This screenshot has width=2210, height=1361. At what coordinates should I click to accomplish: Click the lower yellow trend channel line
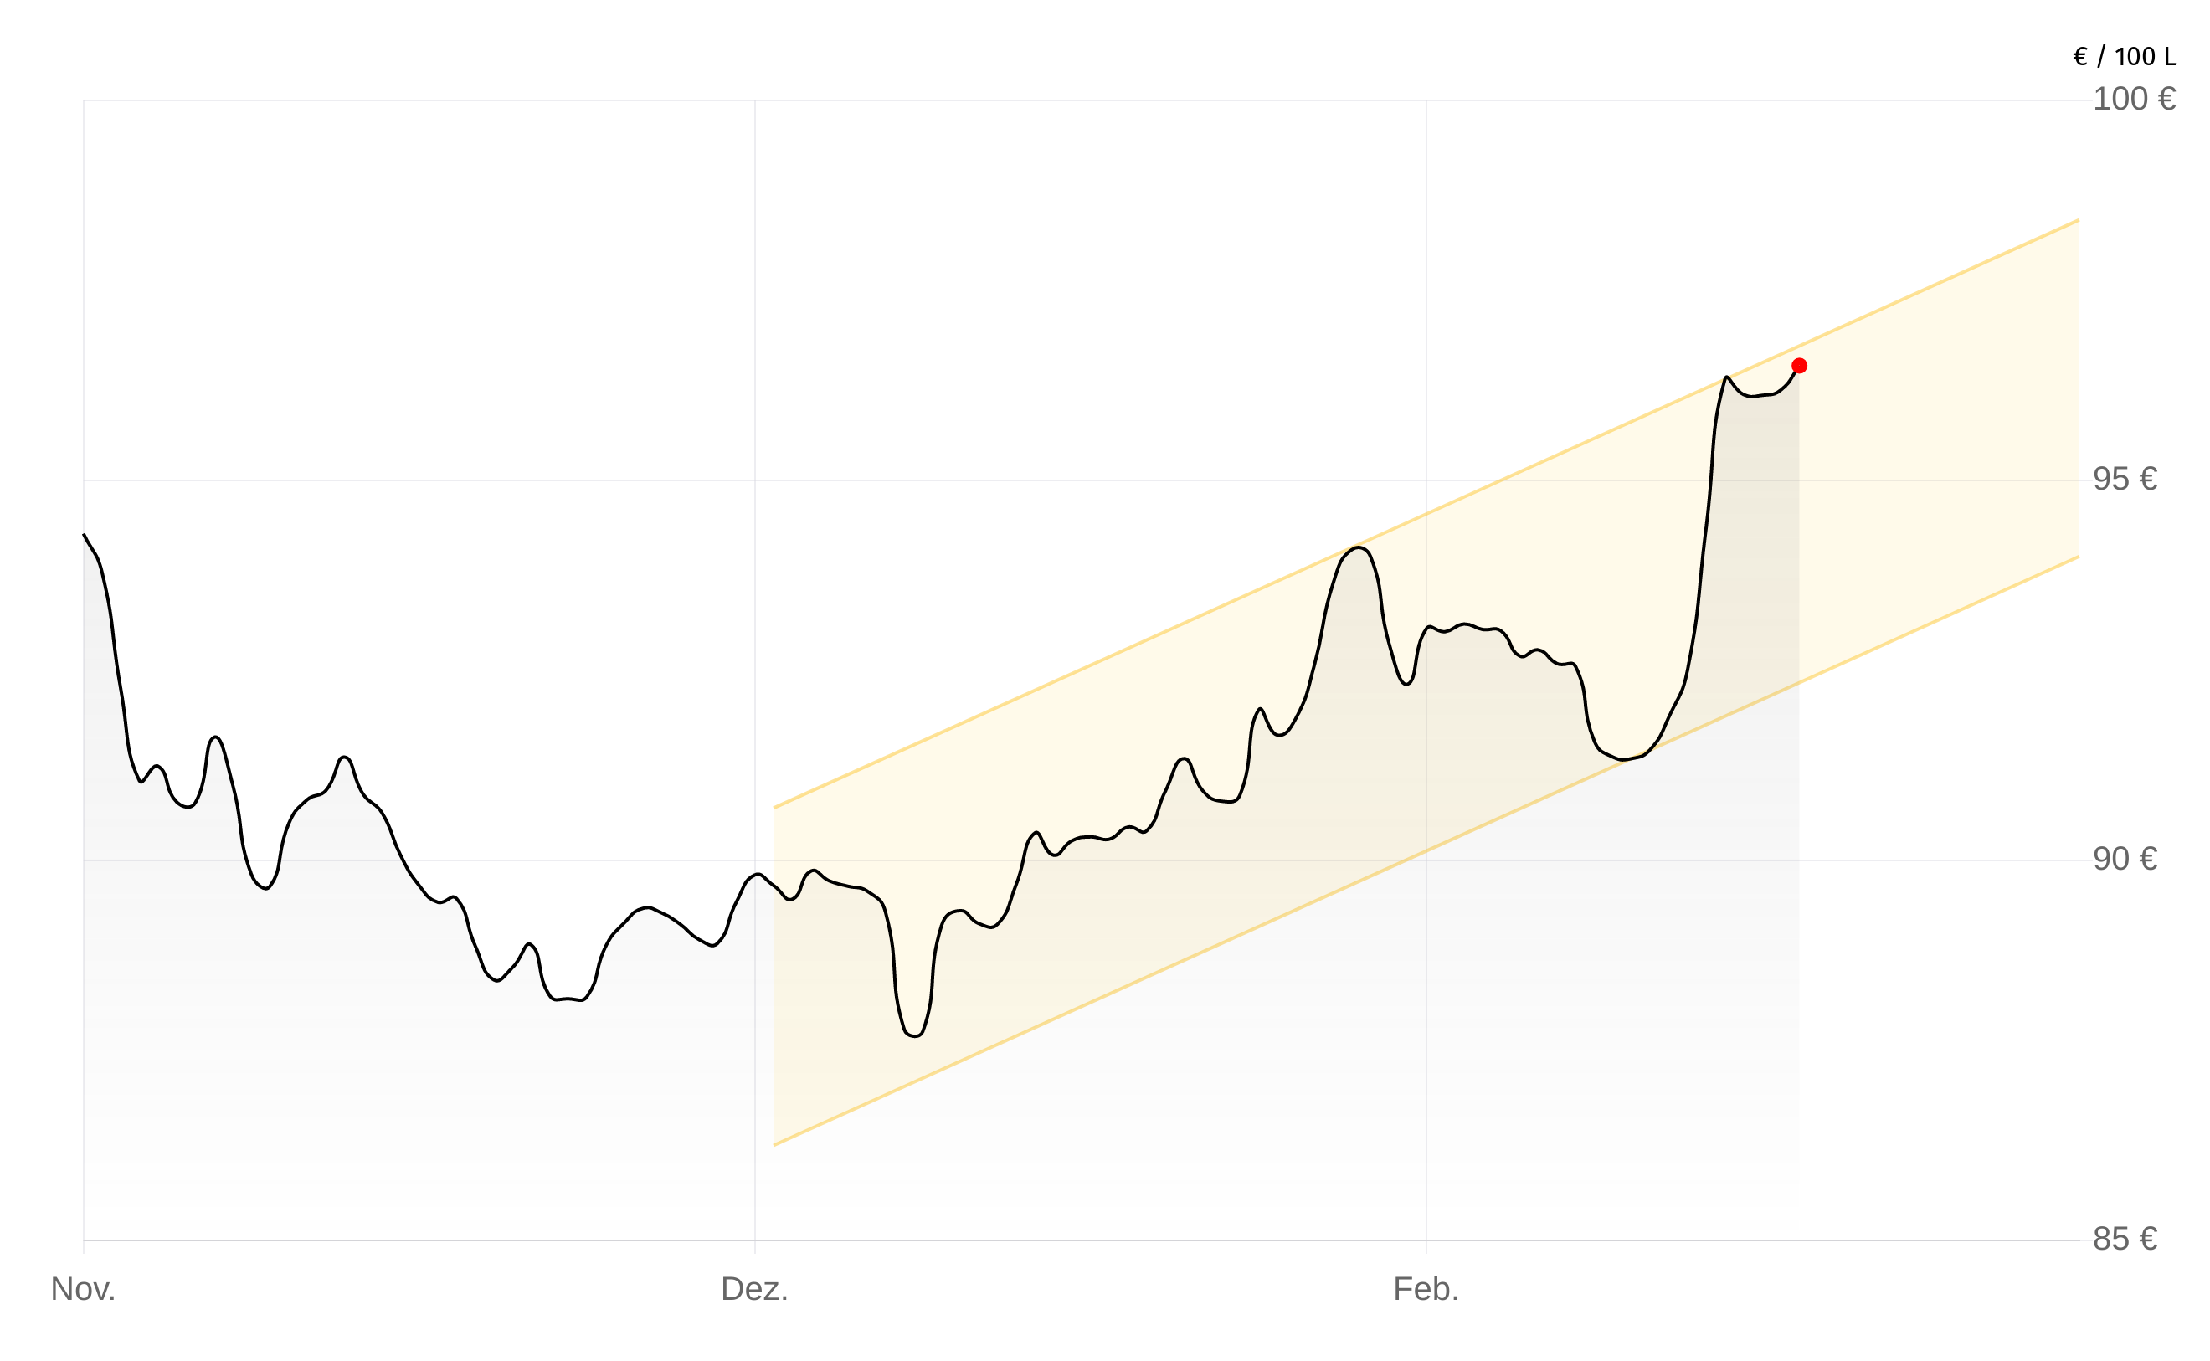1080,1007
